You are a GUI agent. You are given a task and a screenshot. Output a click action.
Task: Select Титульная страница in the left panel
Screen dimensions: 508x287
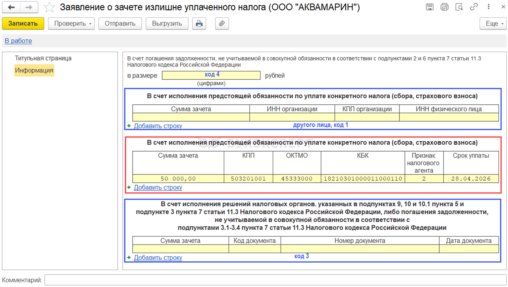[x=43, y=58]
